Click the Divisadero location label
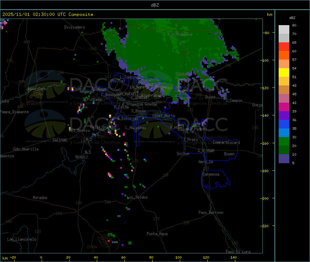The image size is (310, 262). coord(74,27)
